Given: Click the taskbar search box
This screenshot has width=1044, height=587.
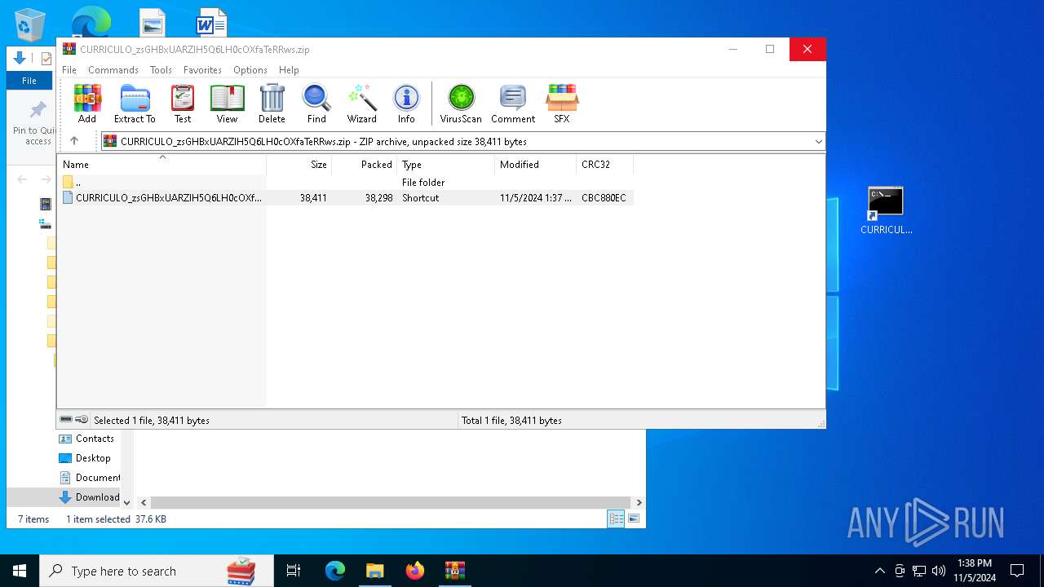Looking at the screenshot, I should (157, 571).
